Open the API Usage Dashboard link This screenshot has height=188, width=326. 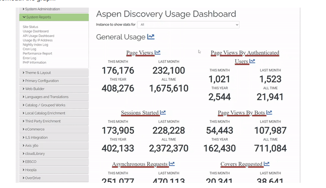click(38, 36)
